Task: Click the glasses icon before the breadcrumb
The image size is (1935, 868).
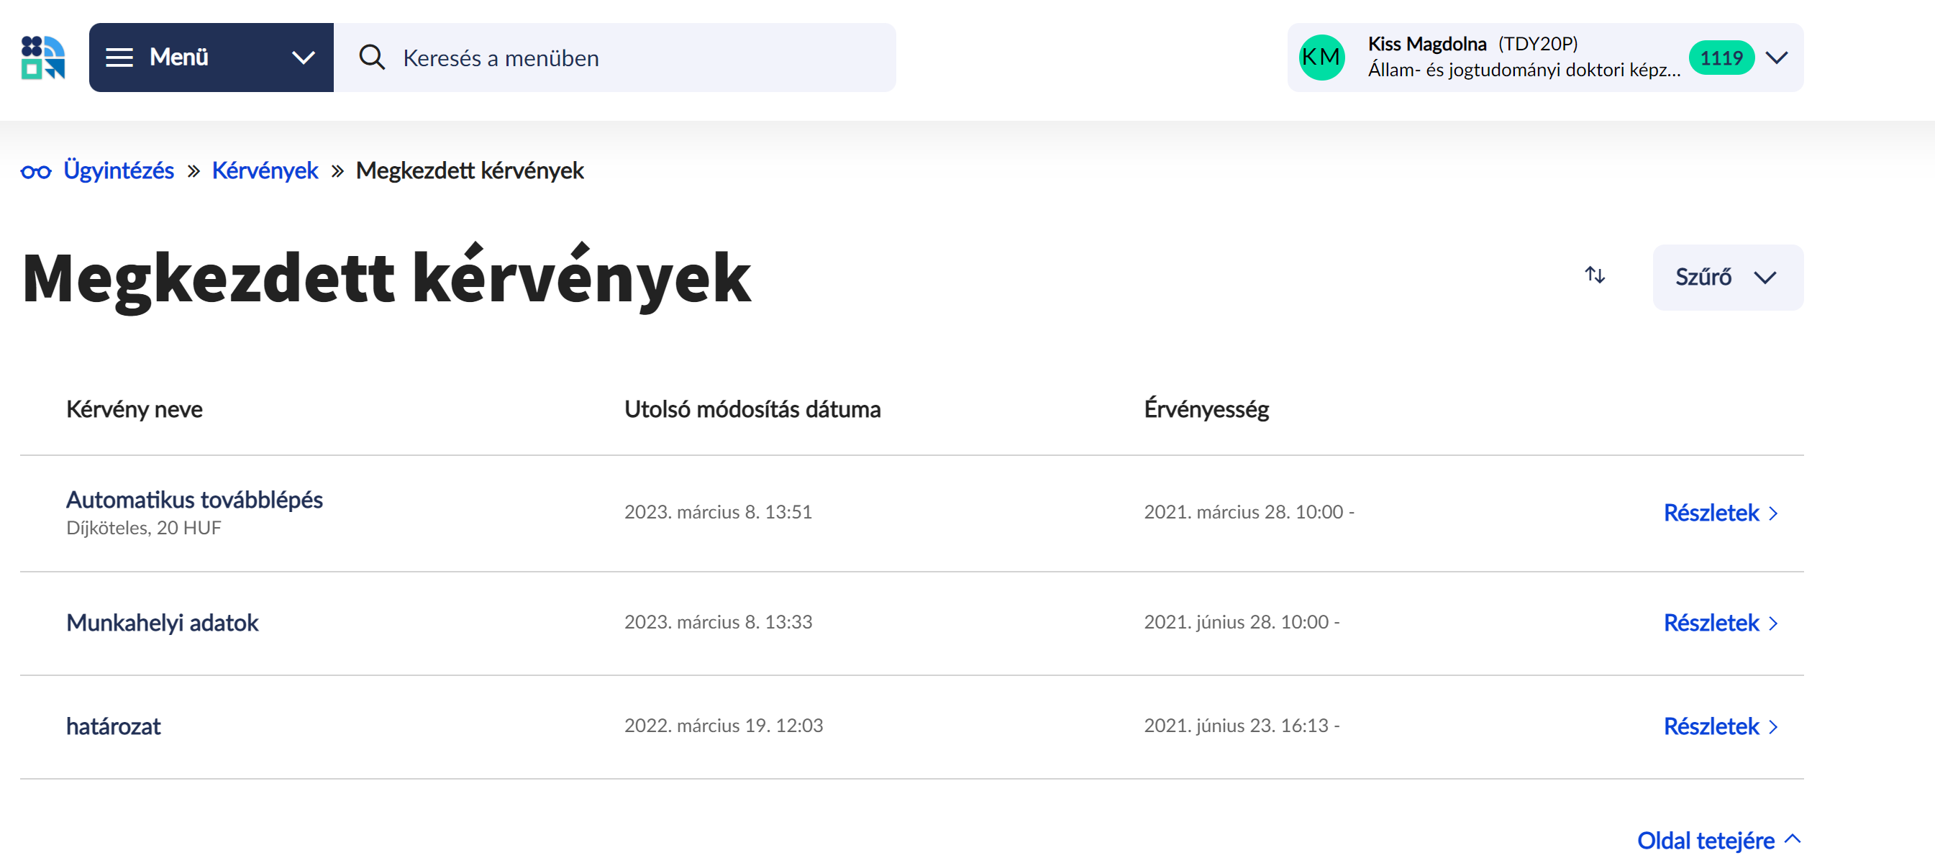Action: [36, 170]
